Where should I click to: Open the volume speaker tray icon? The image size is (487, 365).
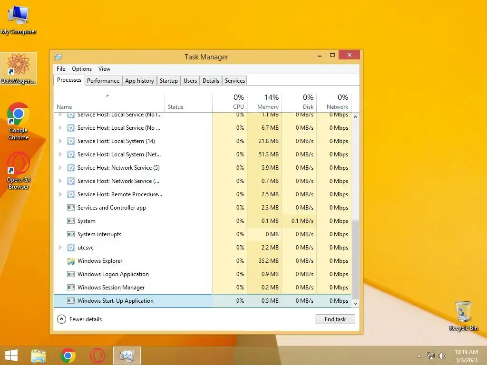pos(442,355)
